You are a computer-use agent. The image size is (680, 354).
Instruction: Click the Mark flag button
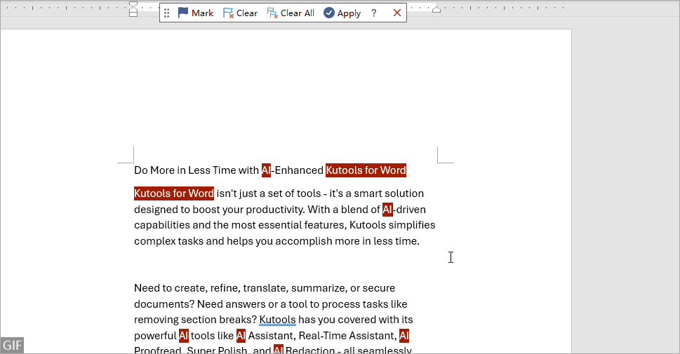click(x=196, y=13)
